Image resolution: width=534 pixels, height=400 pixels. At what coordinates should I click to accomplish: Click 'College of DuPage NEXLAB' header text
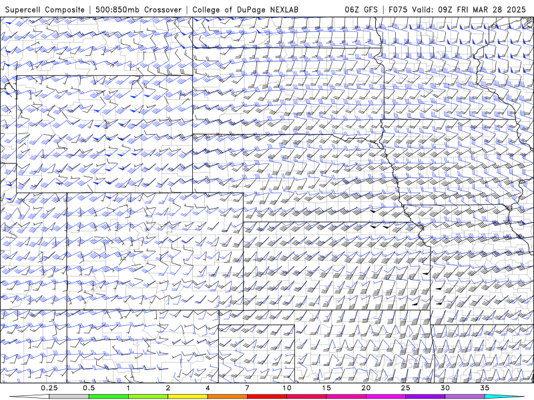245,9
